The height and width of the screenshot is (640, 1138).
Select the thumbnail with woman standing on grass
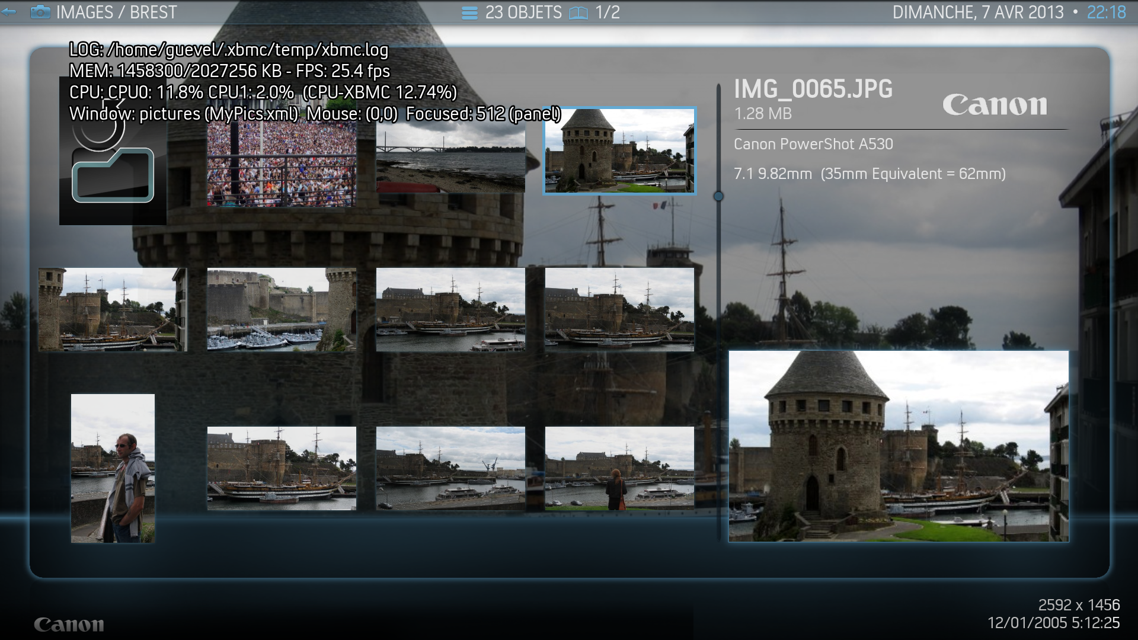[x=619, y=468]
